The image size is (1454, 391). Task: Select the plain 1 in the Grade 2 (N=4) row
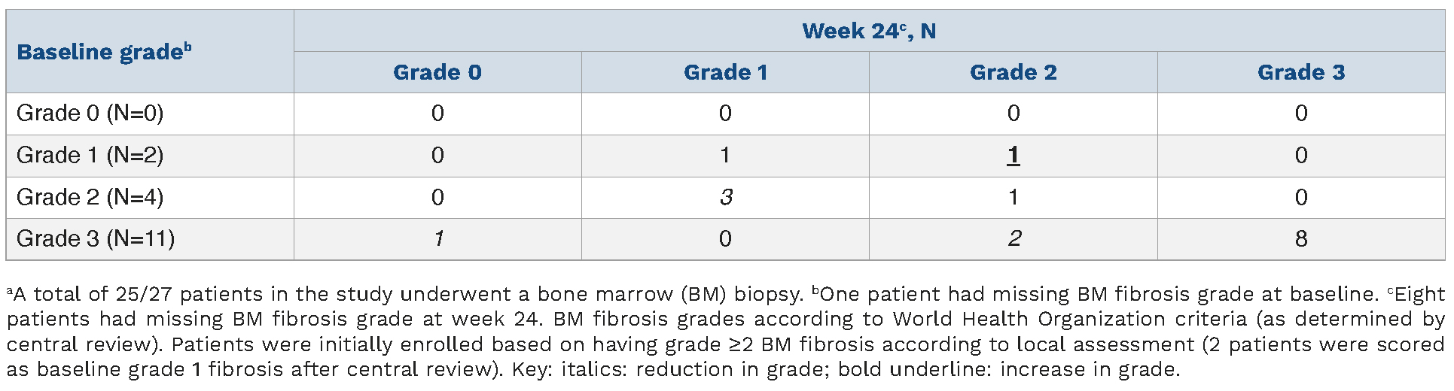[x=1013, y=197]
